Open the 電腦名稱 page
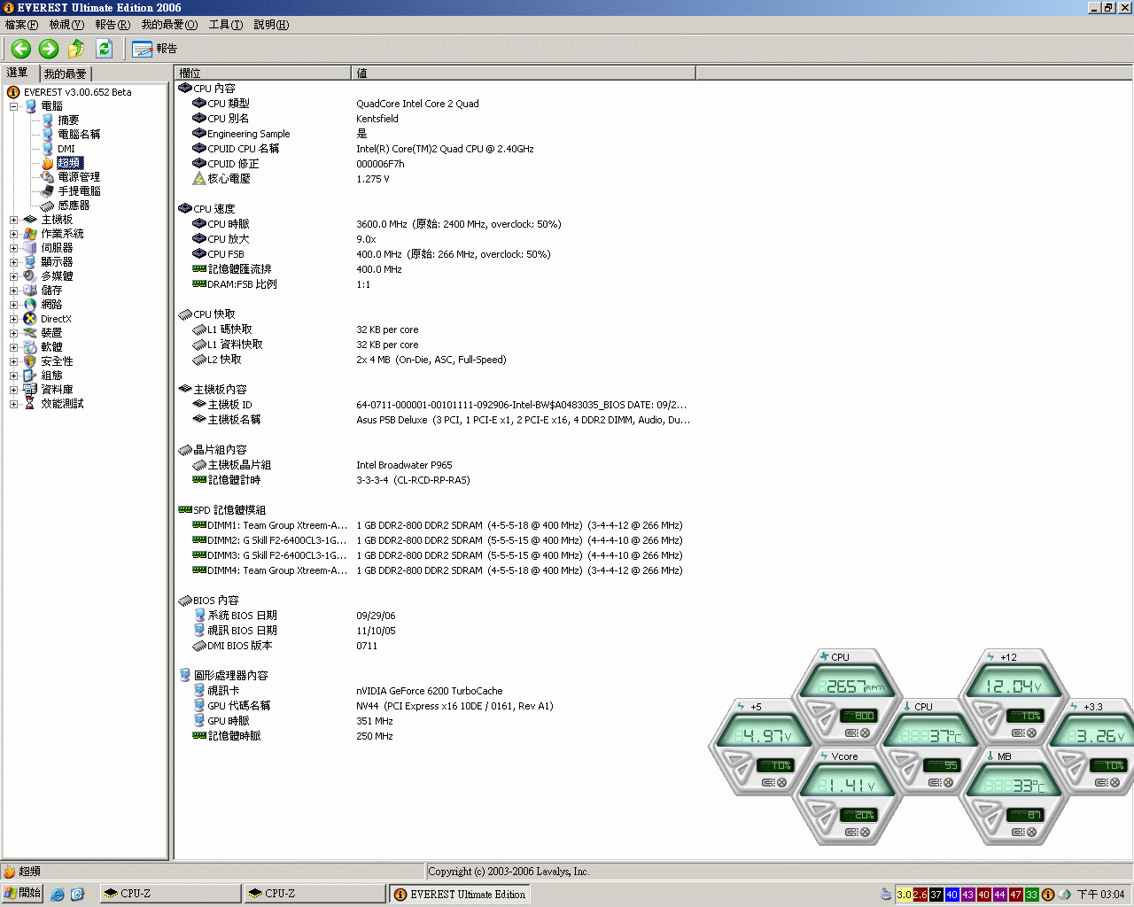 coord(79,135)
